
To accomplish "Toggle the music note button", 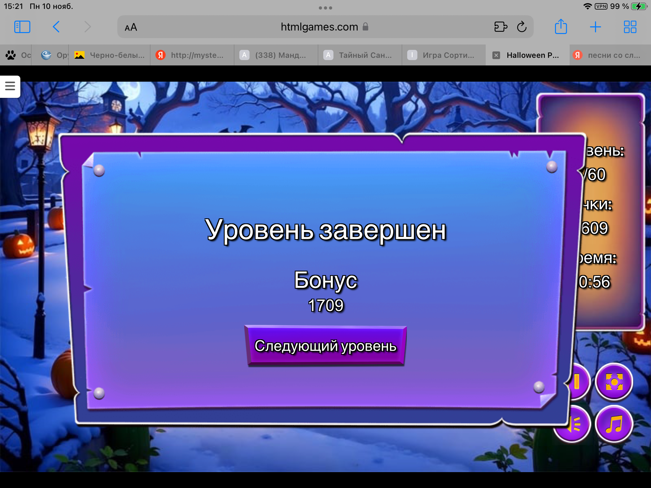I will [614, 424].
